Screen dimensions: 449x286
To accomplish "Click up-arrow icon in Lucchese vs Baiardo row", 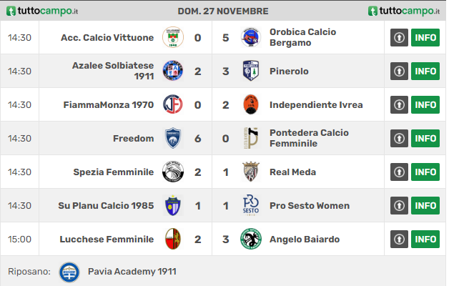I will tap(399, 239).
